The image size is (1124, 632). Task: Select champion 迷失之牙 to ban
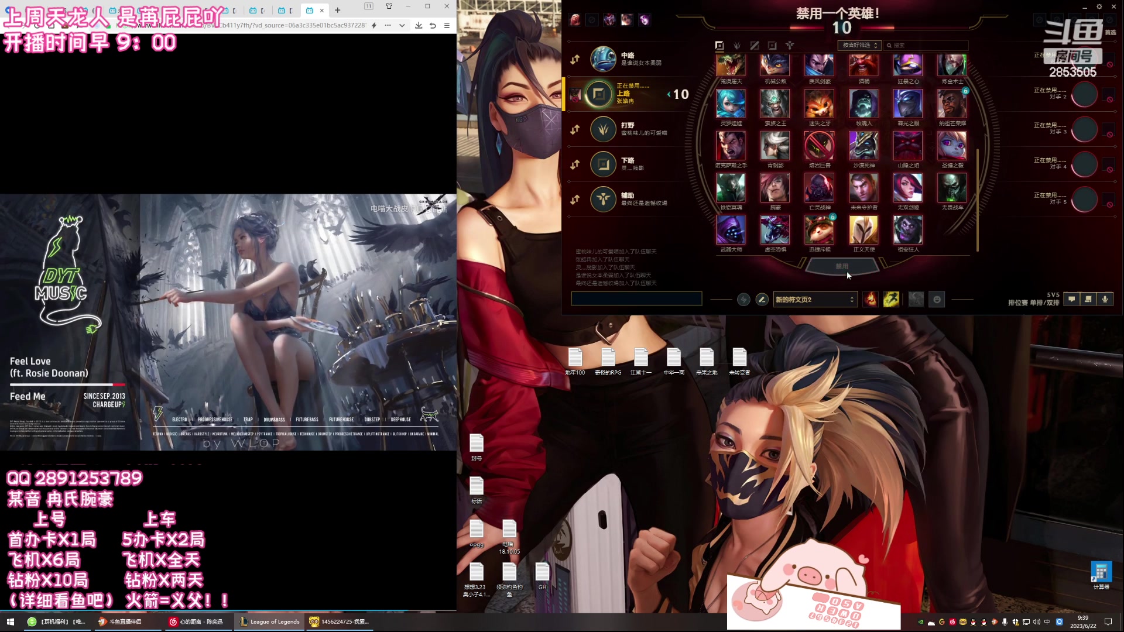coord(819,104)
